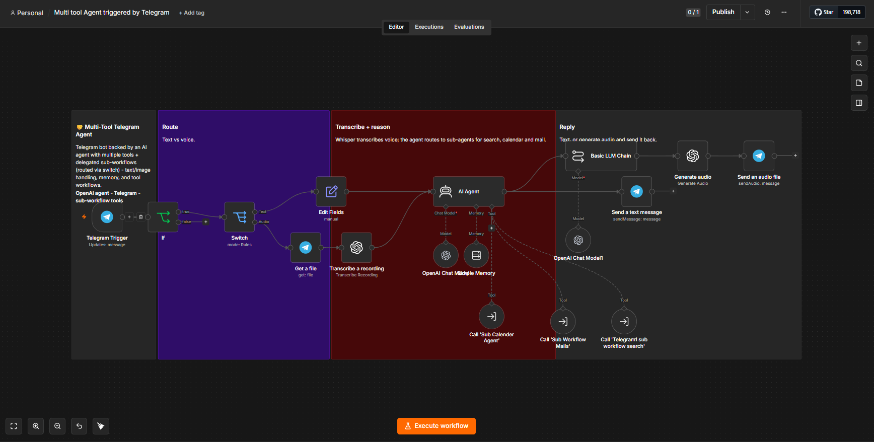Select the AI Agent node
Viewport: 874px width, 442px height.
pos(469,191)
